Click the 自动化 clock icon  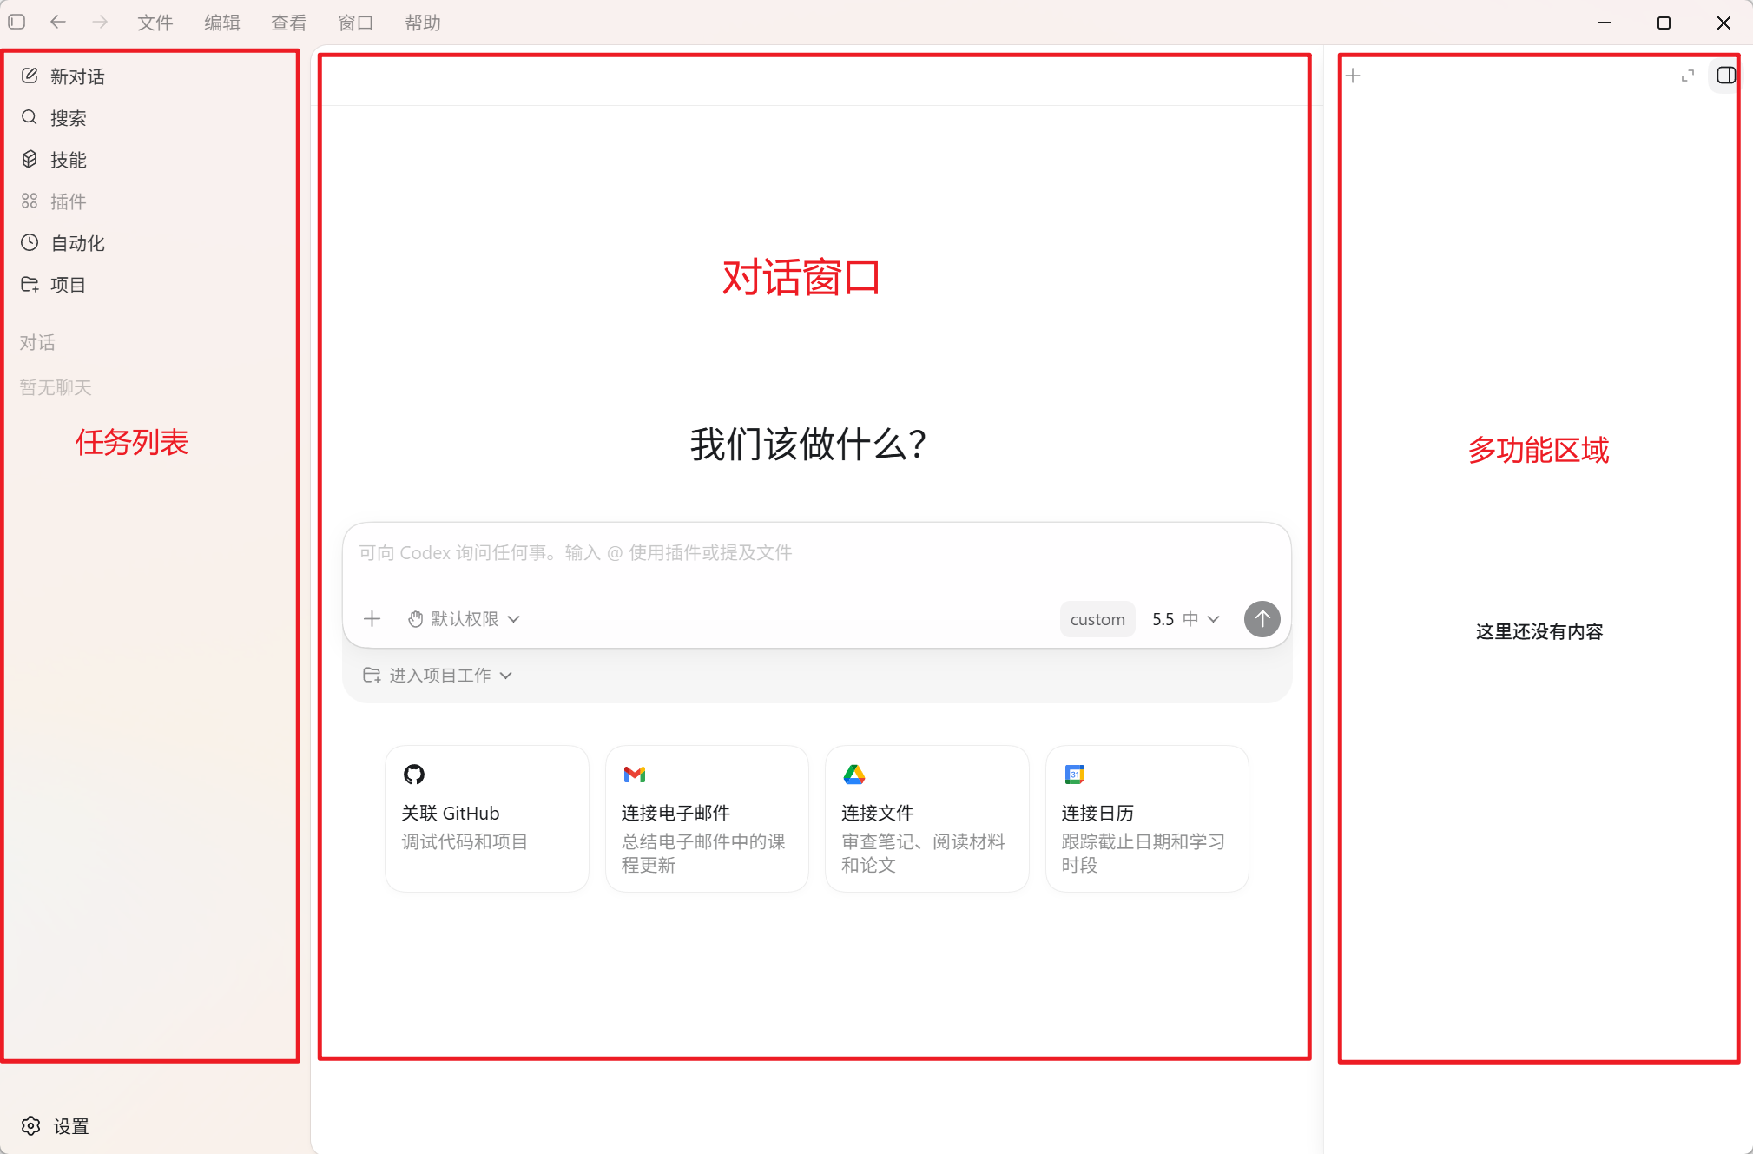(x=30, y=242)
